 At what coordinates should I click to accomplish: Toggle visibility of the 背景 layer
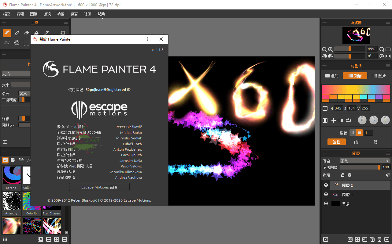pyautogui.click(x=326, y=203)
